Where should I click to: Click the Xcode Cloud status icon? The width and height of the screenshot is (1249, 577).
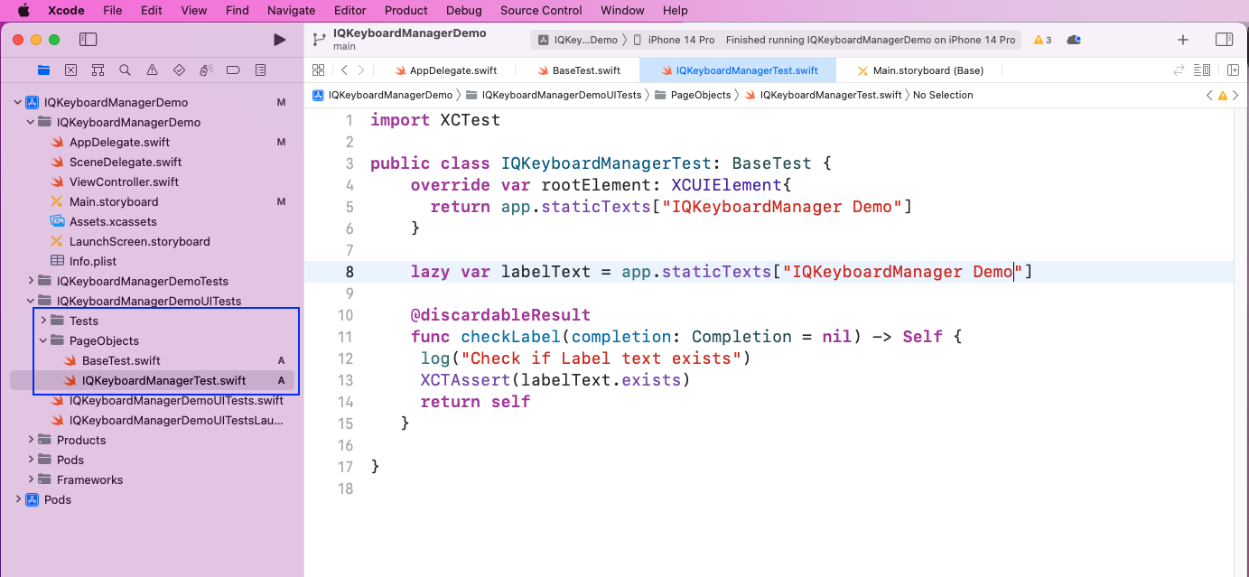coord(1073,40)
